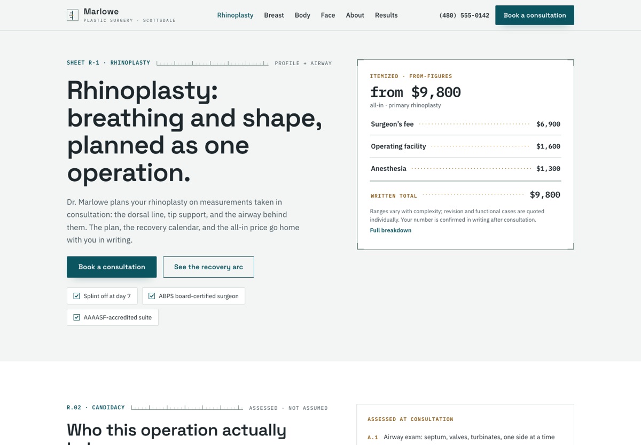Click the ABPS board-certified surgeon checkbox icon

152,296
